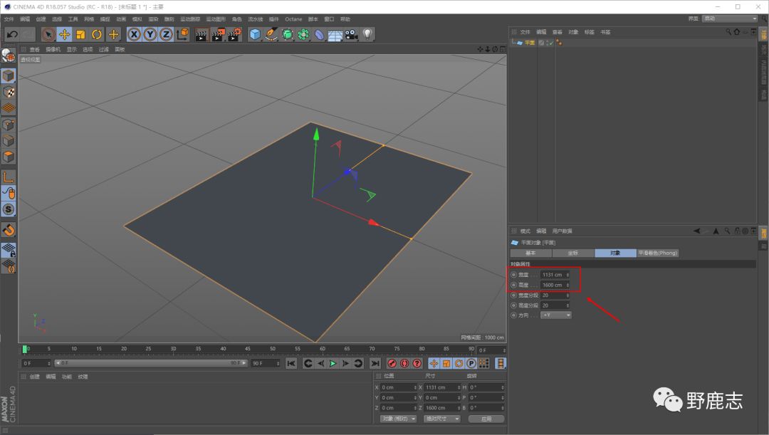Click the Pen spline tool icon
This screenshot has height=435, width=769.
(x=271, y=34)
